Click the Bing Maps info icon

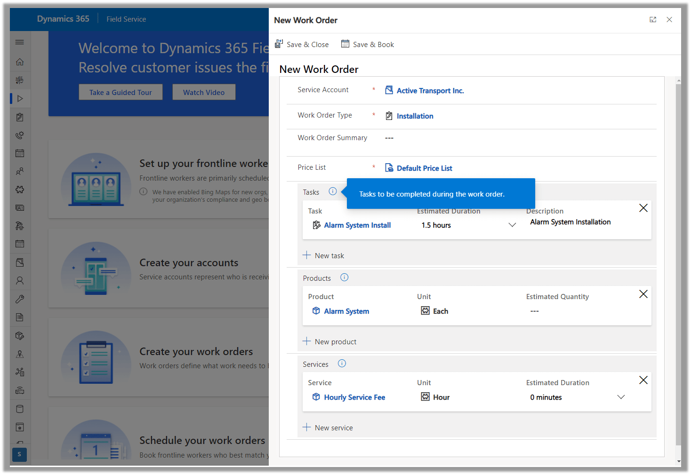tap(144, 192)
